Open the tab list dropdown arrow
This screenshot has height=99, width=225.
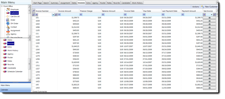pyautogui.click(x=217, y=2)
